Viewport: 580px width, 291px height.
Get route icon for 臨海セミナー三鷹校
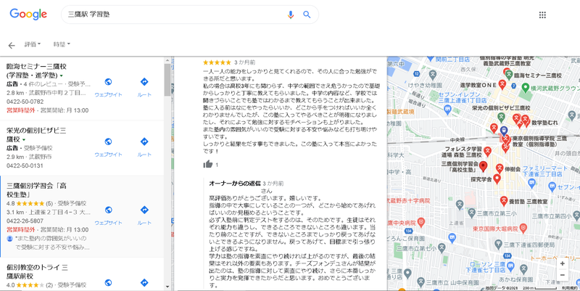point(144,82)
